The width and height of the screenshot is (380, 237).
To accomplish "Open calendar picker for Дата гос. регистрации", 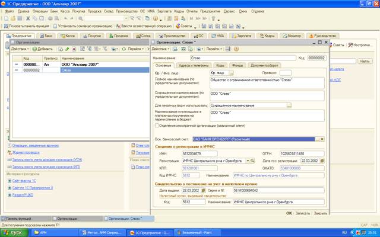I will (322, 161).
